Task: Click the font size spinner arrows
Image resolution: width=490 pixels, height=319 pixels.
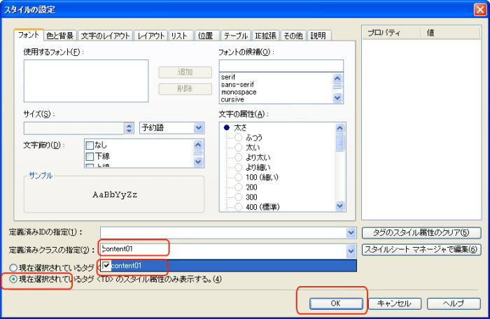Action: 129,128
